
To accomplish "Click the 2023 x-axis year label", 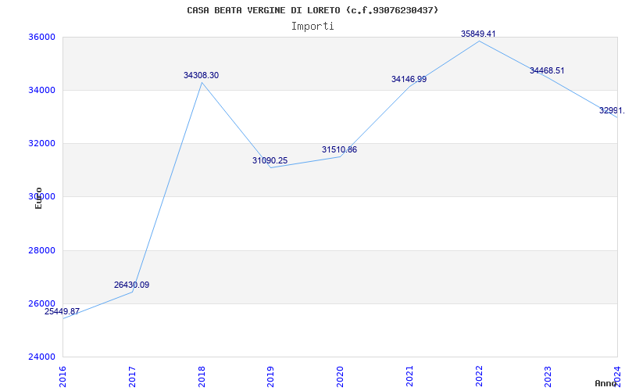I will 548,376.
